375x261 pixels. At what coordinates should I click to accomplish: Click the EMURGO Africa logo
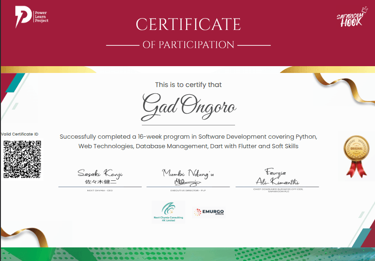pos(209,212)
